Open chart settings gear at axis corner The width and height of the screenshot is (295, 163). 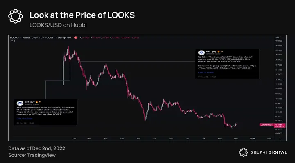coord(280,138)
